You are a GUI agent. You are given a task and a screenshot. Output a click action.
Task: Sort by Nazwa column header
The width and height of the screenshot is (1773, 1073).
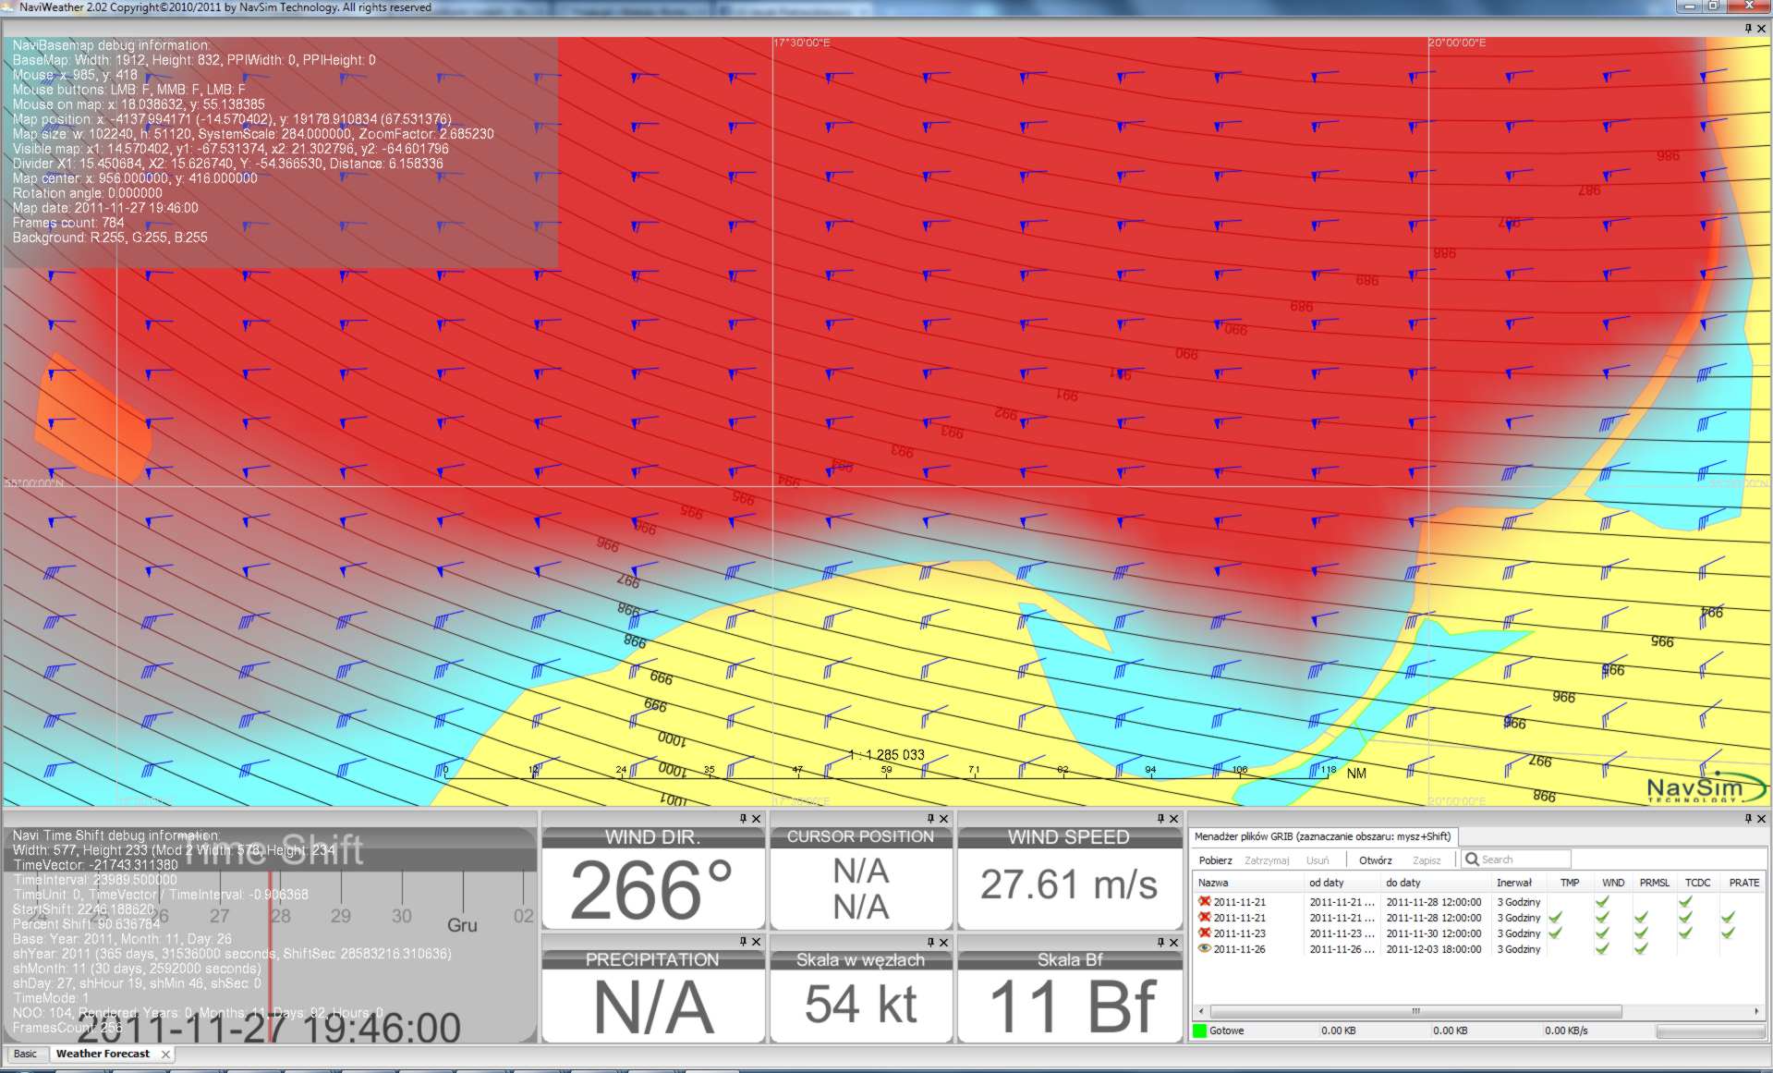coord(1249,883)
